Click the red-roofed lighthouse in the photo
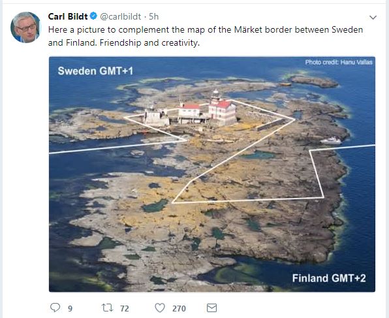Screen dimensions: 389x318 point(223,108)
